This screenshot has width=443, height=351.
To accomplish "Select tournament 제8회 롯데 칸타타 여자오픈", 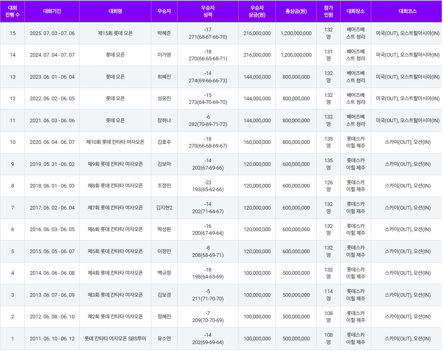I will (115, 186).
